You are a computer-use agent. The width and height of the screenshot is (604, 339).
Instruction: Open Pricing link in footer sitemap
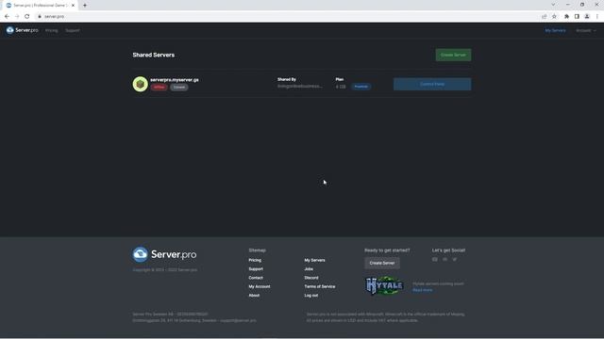(x=255, y=260)
